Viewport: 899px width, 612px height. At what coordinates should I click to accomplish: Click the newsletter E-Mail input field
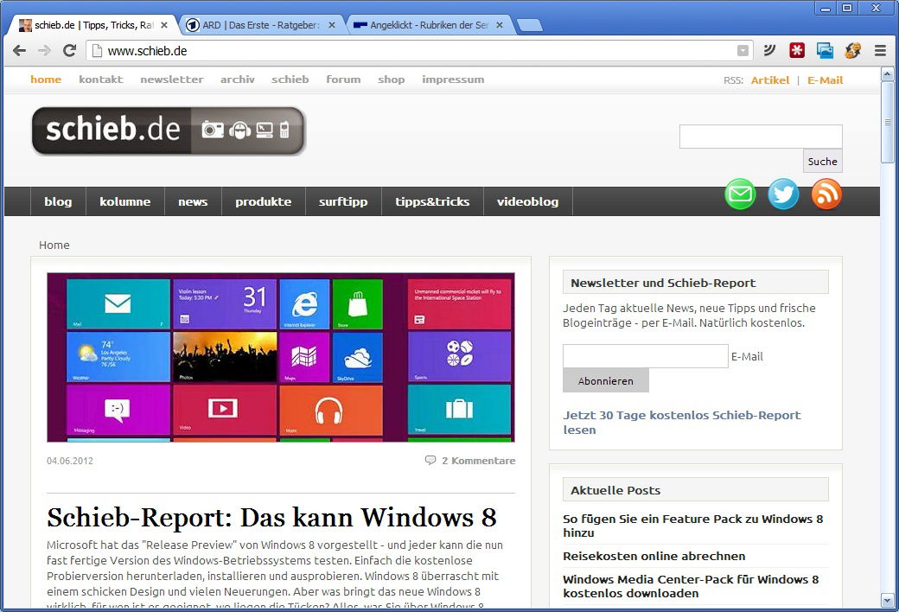pyautogui.click(x=646, y=356)
